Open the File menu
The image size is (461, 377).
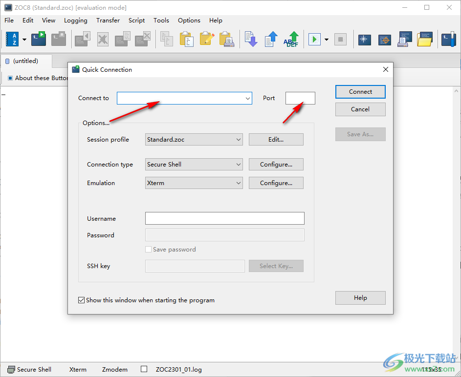[x=9, y=20]
